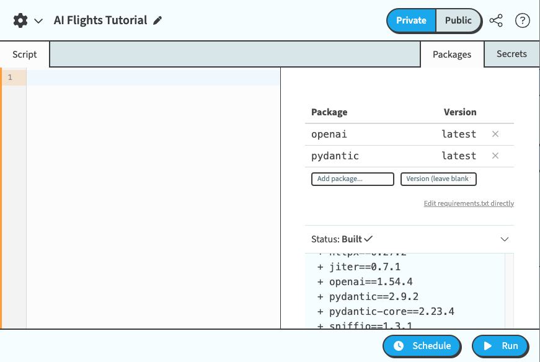
Task: Remove the openai package with its X icon
Action: point(495,134)
